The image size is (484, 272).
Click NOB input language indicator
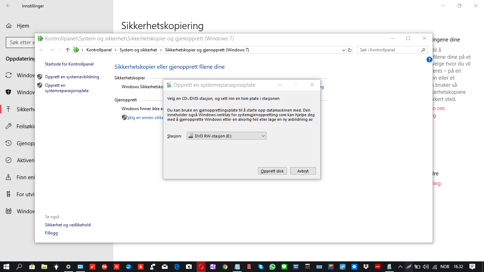[x=445, y=267]
